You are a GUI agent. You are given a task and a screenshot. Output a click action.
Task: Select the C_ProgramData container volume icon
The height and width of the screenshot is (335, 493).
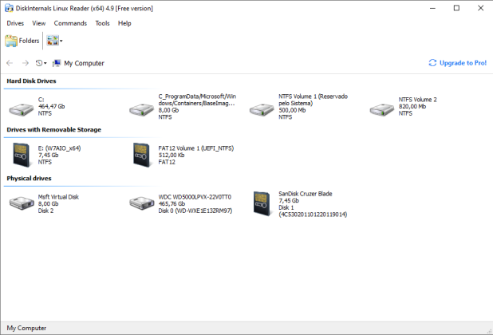[x=141, y=109]
